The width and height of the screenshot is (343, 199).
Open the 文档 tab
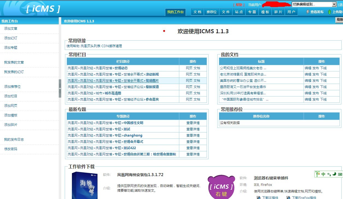tap(197, 12)
